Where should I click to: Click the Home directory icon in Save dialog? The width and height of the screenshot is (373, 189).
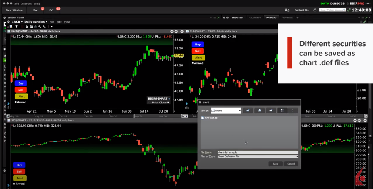pyautogui.click(x=259, y=110)
